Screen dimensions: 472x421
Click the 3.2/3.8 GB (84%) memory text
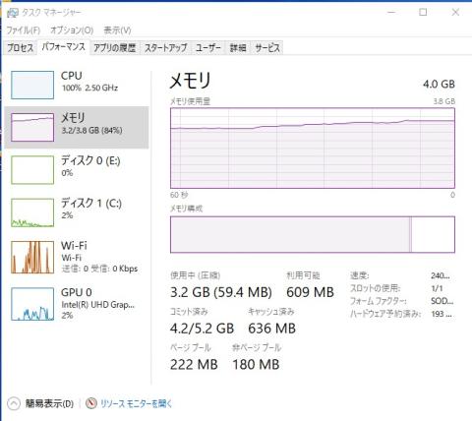point(91,131)
